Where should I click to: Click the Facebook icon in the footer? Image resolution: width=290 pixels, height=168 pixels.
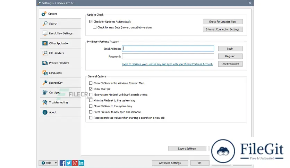(x=62, y=163)
